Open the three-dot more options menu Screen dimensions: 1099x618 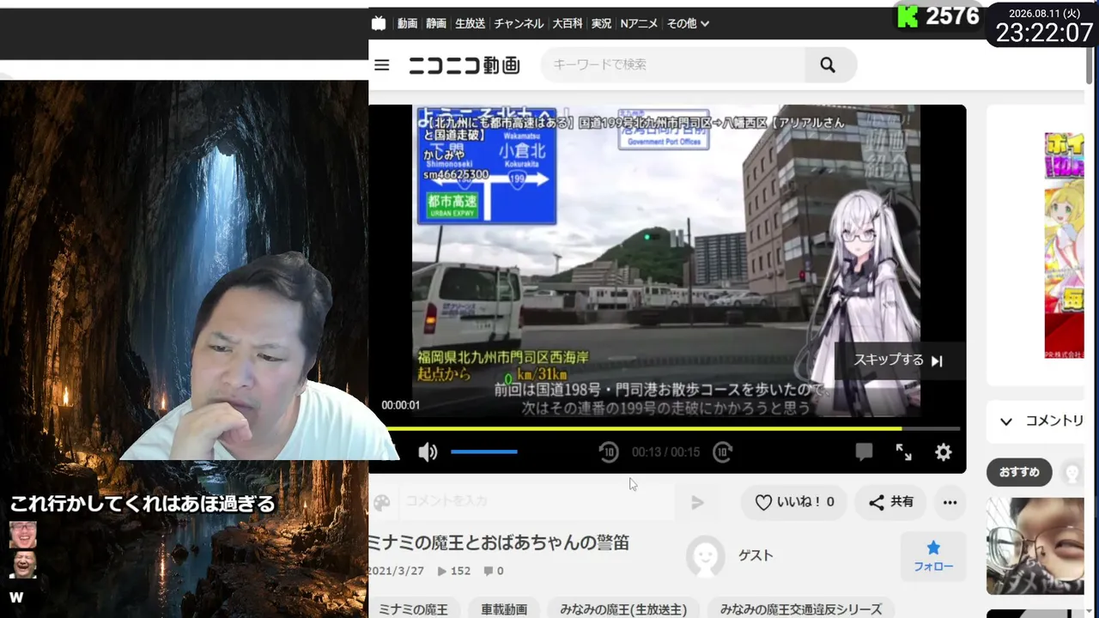(x=950, y=503)
